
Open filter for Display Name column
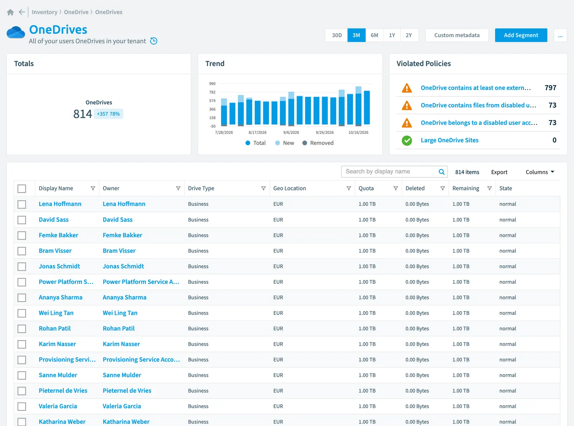pos(93,188)
